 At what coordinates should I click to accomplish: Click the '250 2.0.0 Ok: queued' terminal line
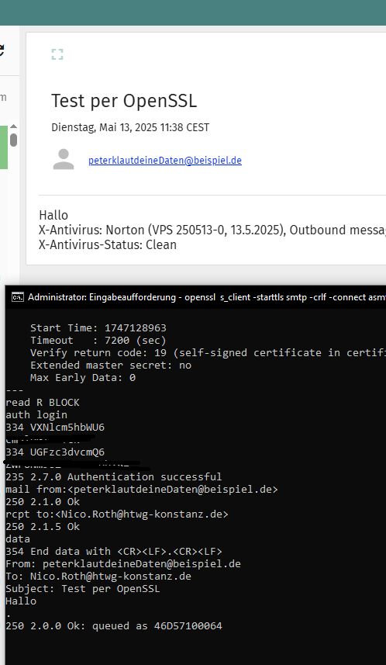tap(114, 626)
